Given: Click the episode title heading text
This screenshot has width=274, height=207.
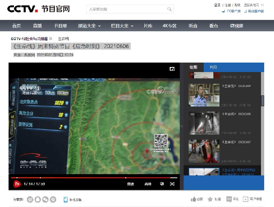Looking at the screenshot, I should tap(71, 46).
